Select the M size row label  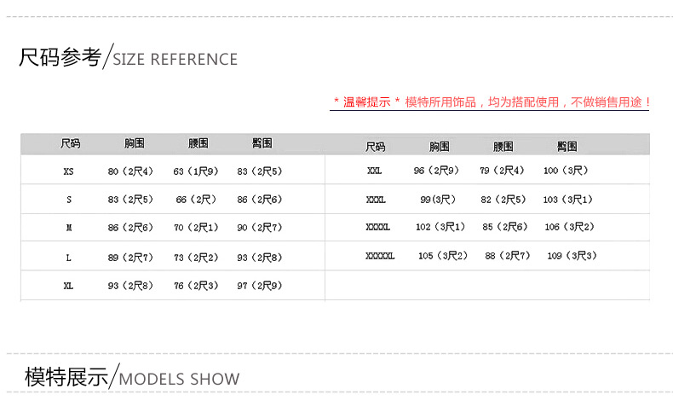pos(69,229)
